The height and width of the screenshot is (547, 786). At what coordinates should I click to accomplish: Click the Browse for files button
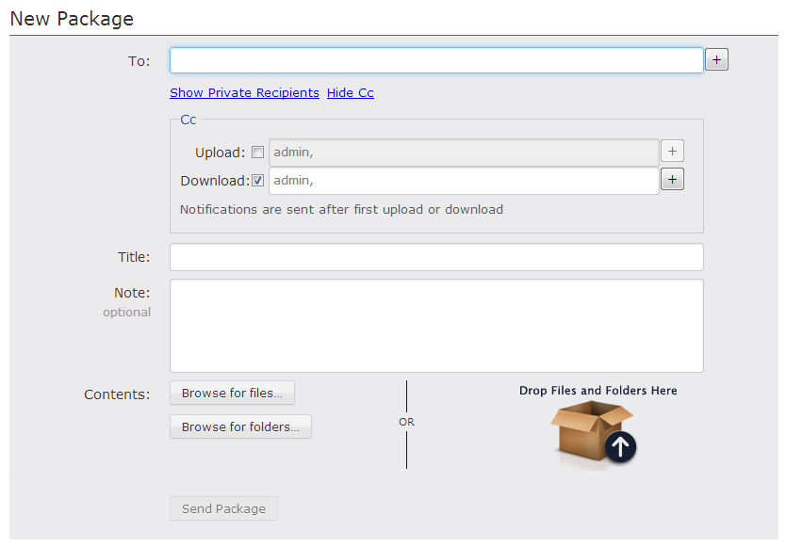[x=232, y=393]
